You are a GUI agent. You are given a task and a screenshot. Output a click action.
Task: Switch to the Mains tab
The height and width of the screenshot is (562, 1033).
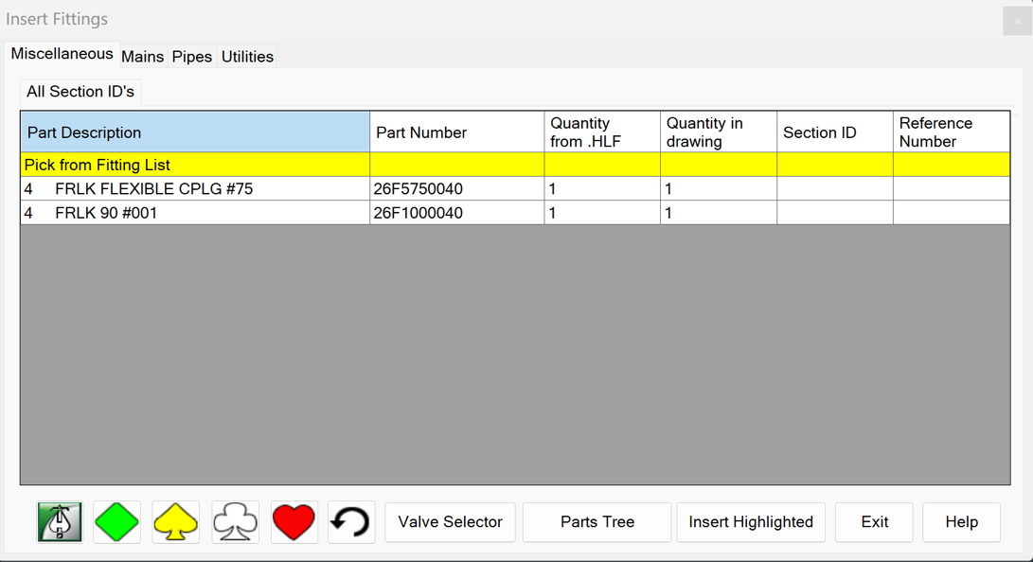(142, 57)
